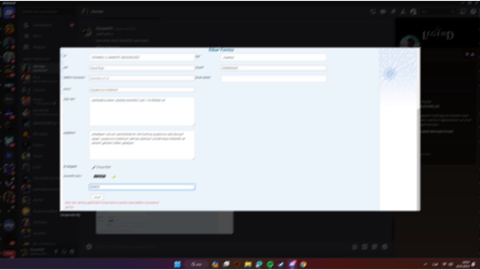
Task: Open the taskbar search box
Action: (197, 264)
